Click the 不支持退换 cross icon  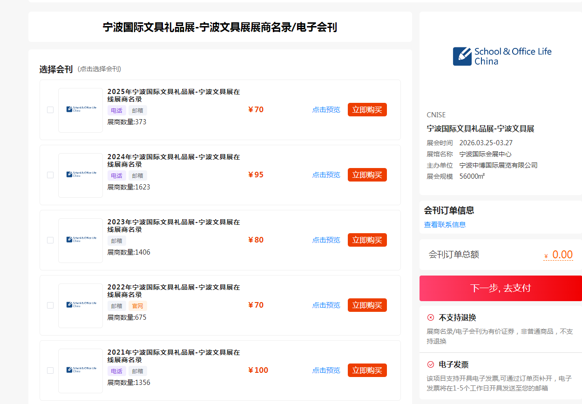tap(431, 317)
